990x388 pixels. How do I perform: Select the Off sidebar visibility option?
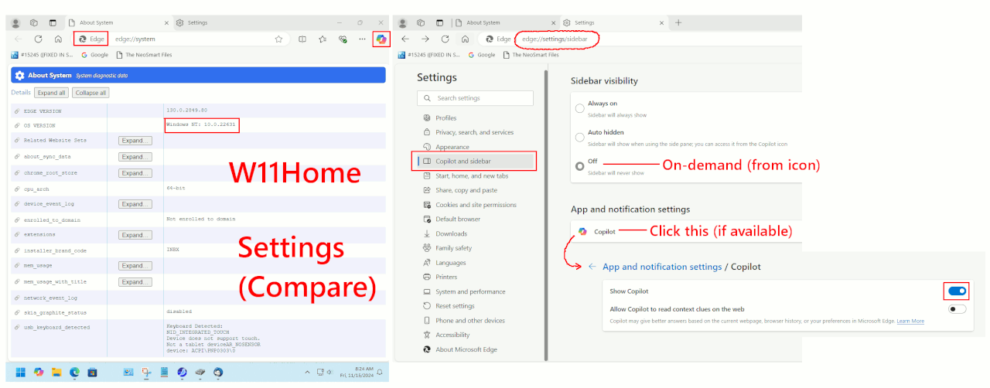coord(579,166)
